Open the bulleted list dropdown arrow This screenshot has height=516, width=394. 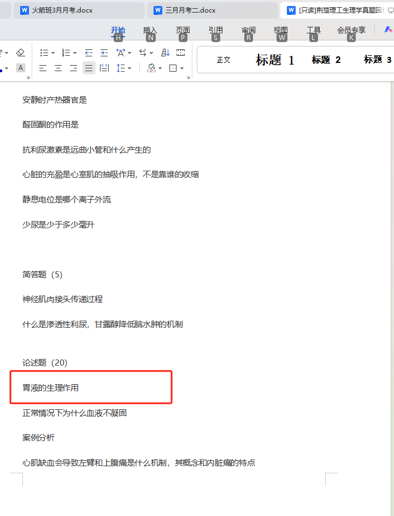(53, 53)
